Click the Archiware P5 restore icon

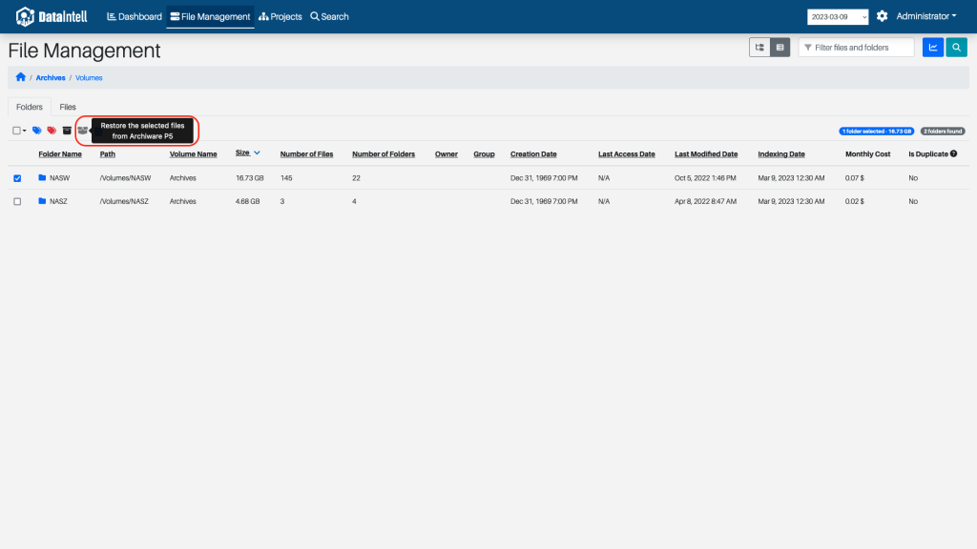tap(82, 131)
